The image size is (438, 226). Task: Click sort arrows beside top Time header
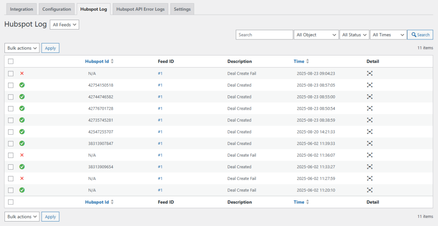pyautogui.click(x=307, y=61)
